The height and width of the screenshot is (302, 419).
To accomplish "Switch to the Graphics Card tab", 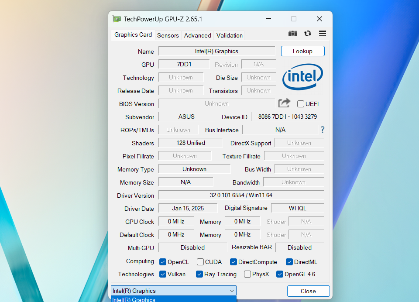I will pos(133,35).
